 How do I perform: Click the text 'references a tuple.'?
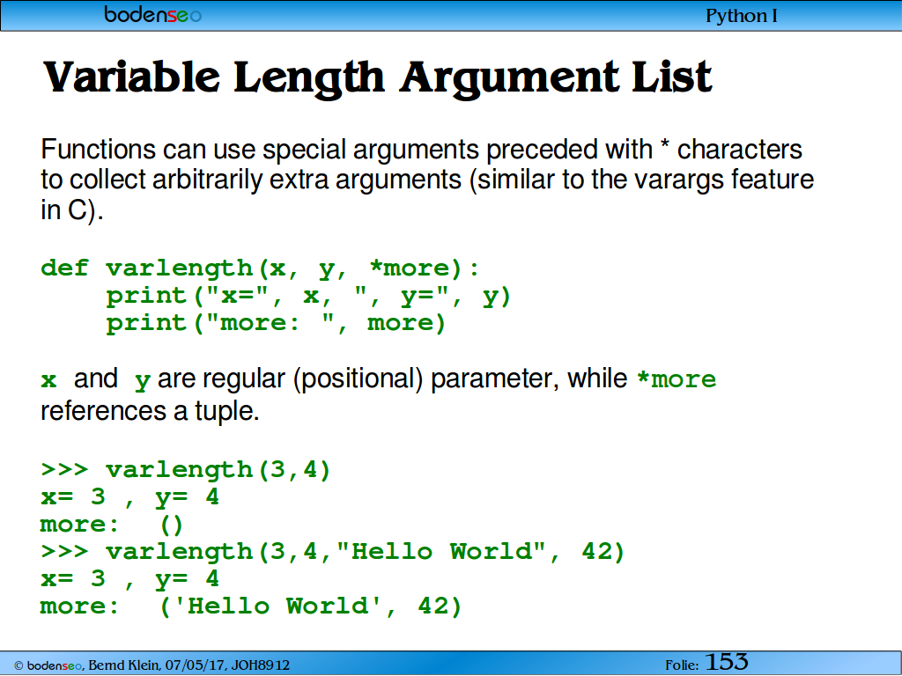point(150,411)
